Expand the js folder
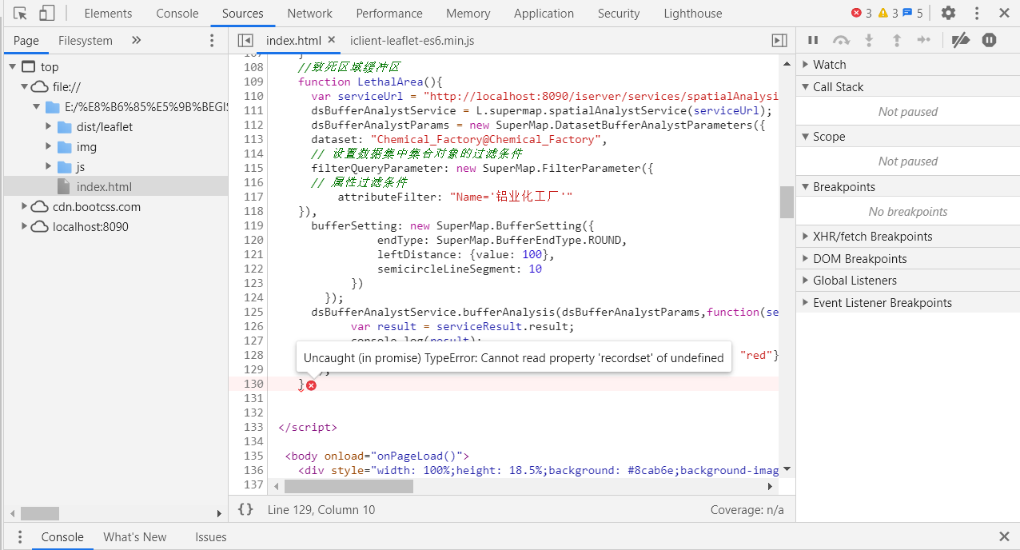1020x550 pixels. click(49, 167)
